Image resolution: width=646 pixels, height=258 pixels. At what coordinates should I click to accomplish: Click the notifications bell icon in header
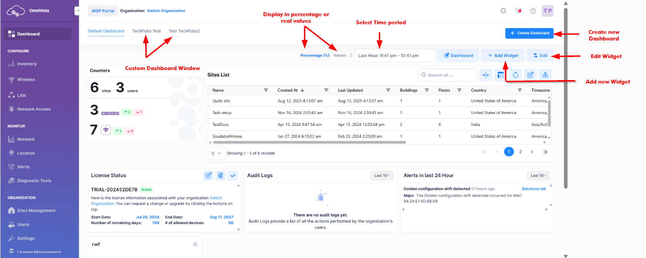click(518, 11)
